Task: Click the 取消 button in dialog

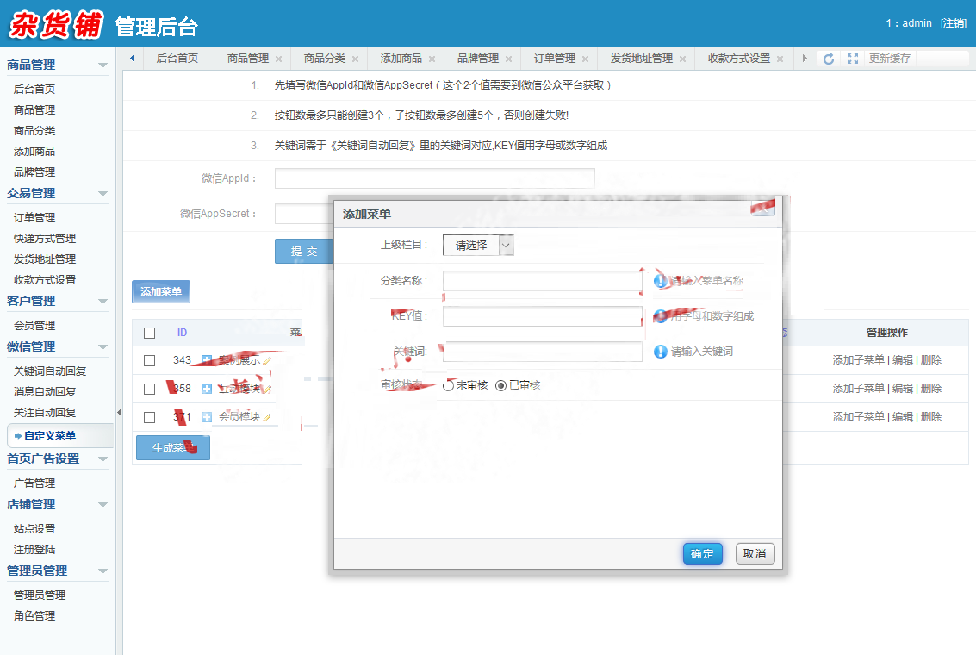Action: (755, 553)
